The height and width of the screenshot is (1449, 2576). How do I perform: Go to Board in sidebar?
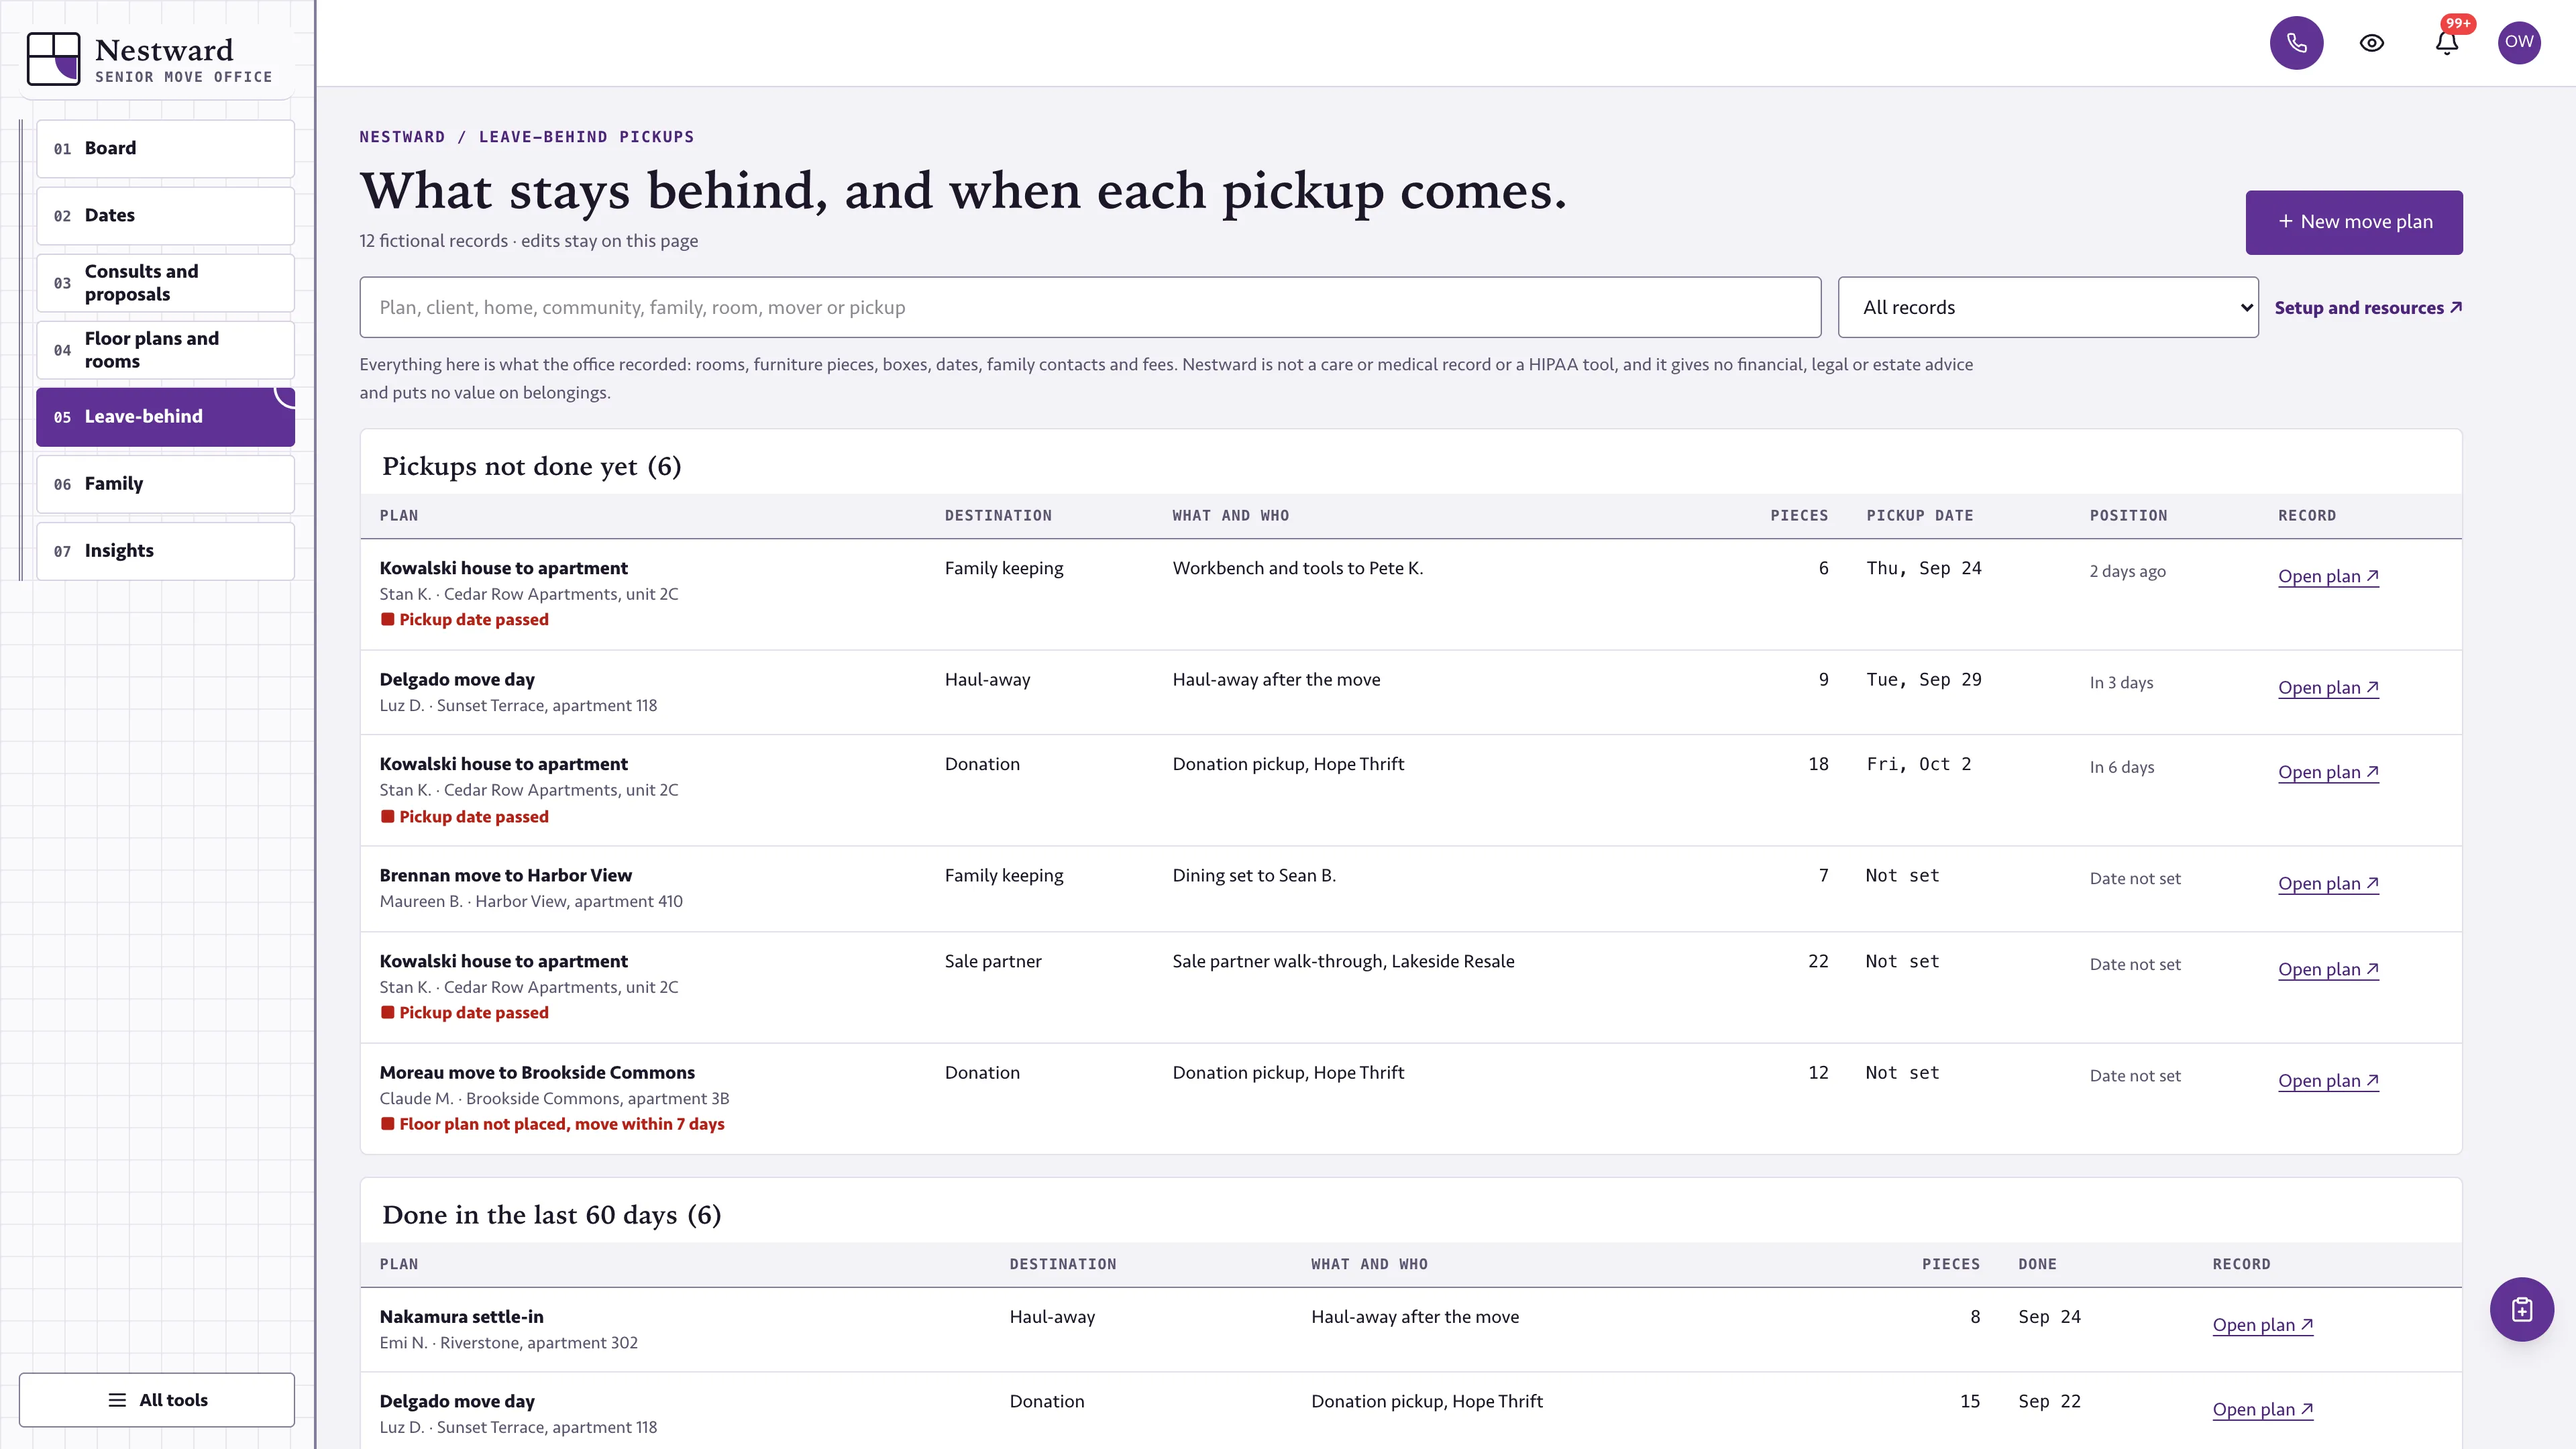pyautogui.click(x=165, y=149)
